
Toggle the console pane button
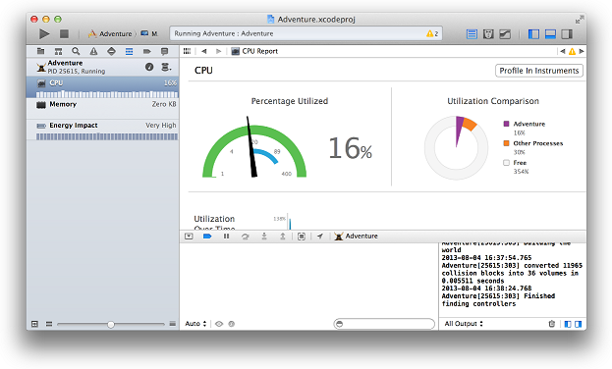(x=578, y=324)
